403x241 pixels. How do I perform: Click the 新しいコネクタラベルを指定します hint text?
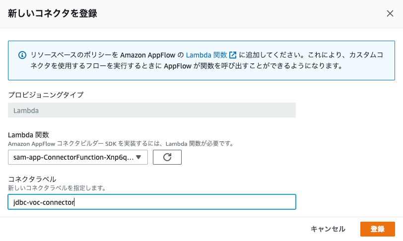click(57, 188)
